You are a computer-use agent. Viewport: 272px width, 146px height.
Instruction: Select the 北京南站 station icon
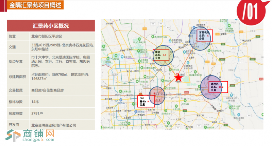click(136, 112)
